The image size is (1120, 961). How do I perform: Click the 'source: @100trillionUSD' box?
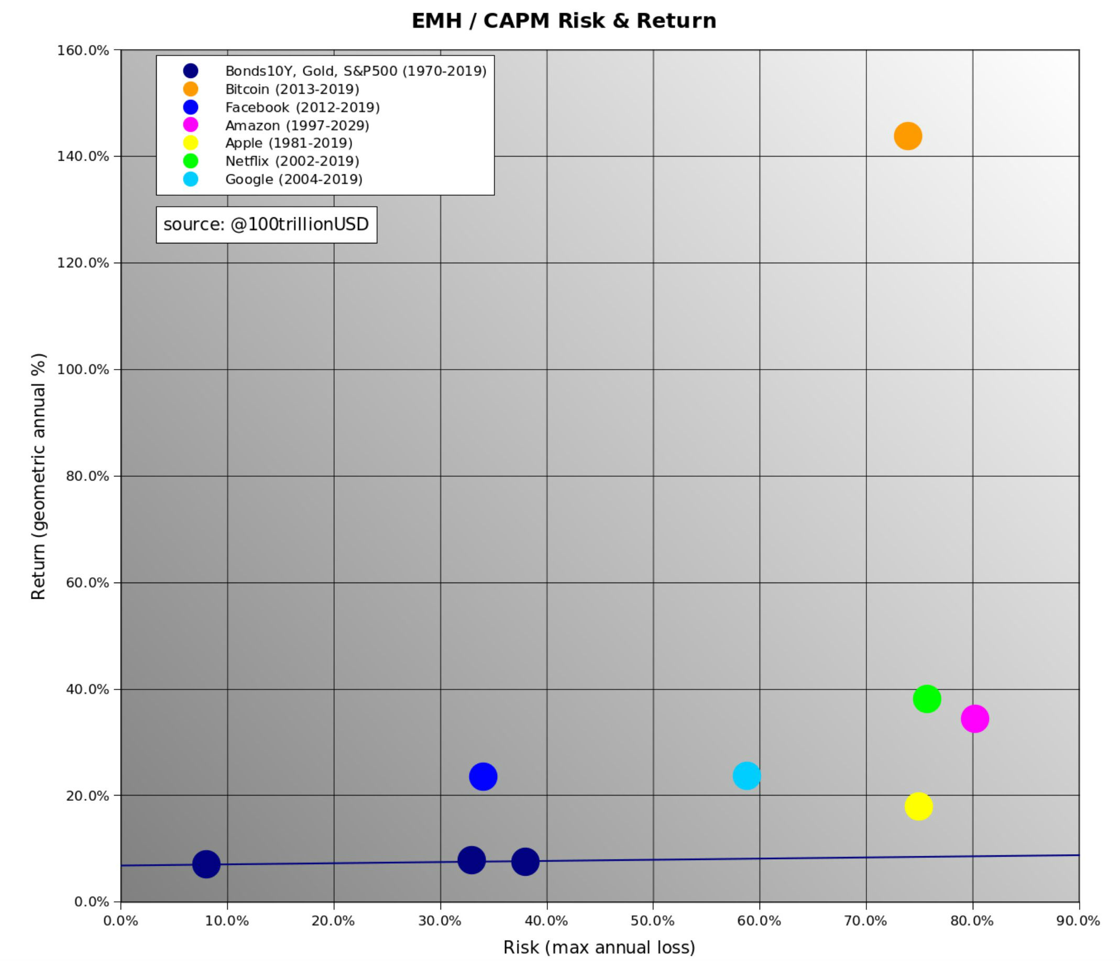coord(267,224)
